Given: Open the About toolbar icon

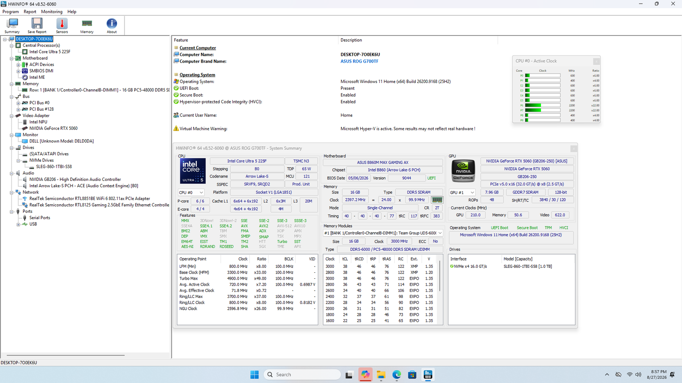Looking at the screenshot, I should pos(112,26).
